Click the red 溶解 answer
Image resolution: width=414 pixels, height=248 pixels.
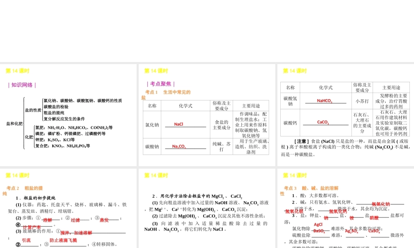coord(48,220)
